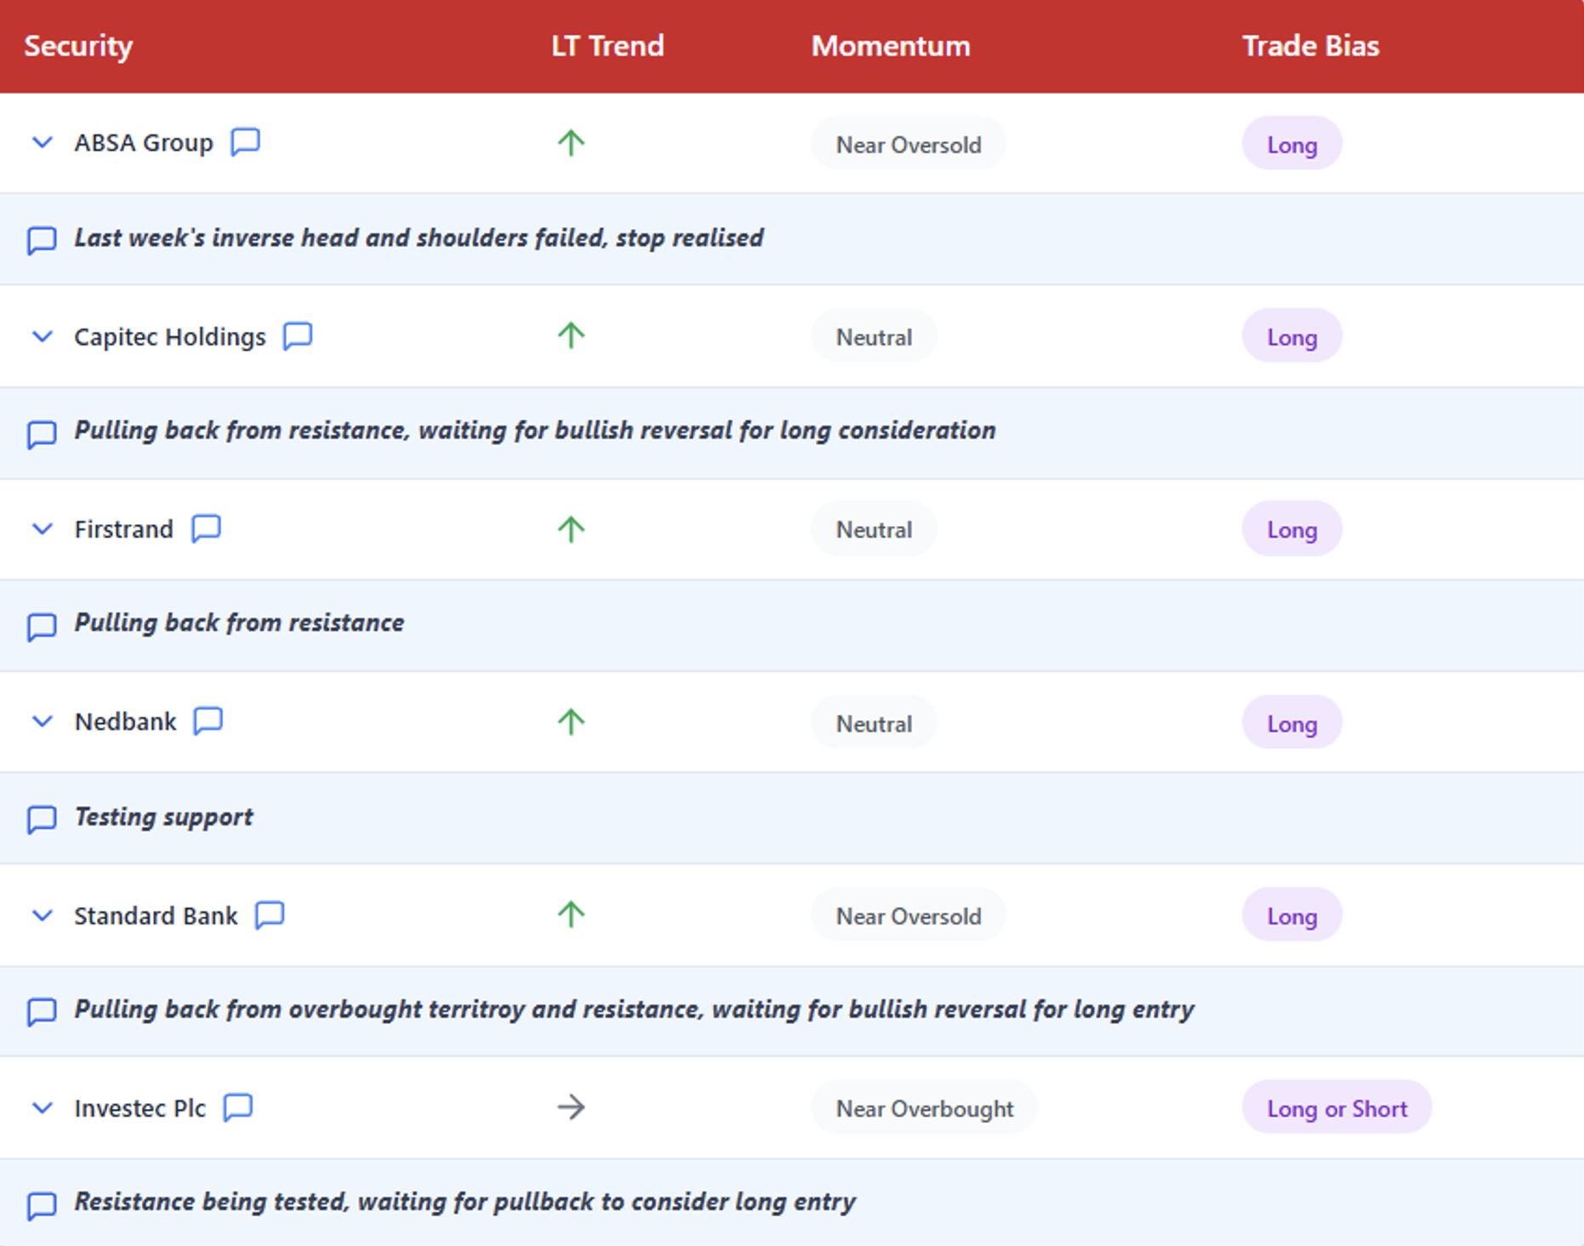Click Standard Bank 'Near Oversold' momentum badge
The width and height of the screenshot is (1584, 1246).
pyautogui.click(x=909, y=915)
